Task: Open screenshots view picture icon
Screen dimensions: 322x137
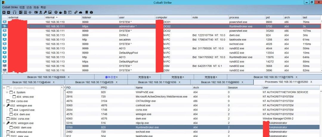Action: (50, 12)
